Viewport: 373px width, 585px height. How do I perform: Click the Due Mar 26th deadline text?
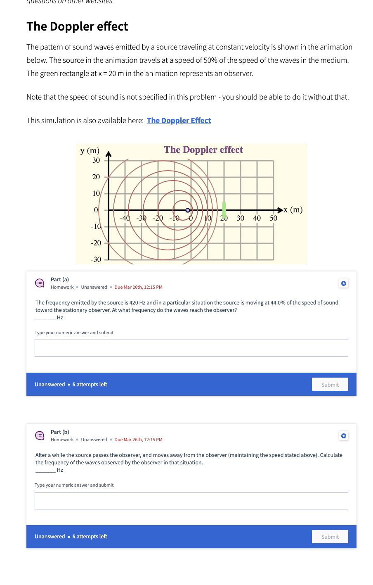(138, 287)
